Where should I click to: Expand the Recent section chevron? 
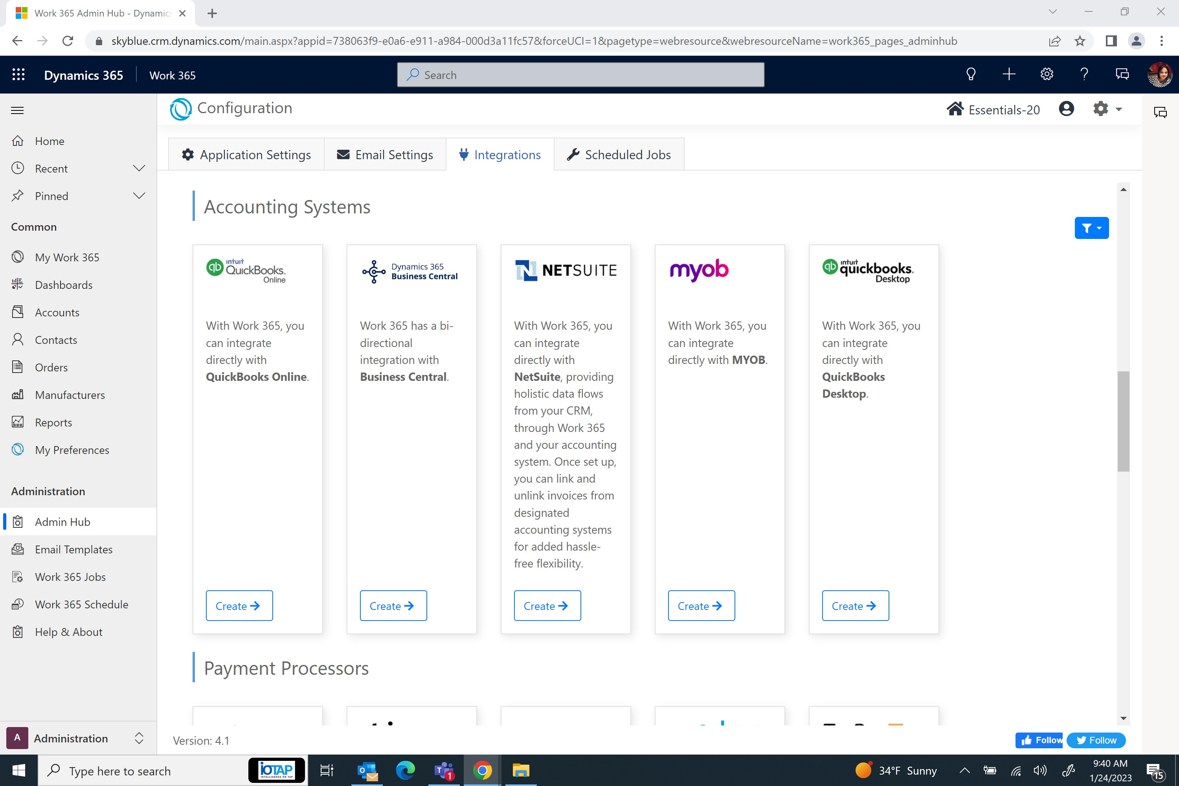[139, 169]
